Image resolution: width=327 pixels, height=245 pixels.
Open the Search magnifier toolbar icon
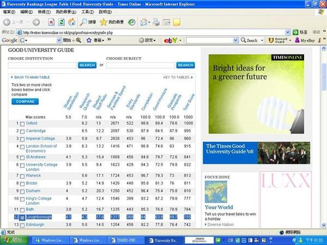(83, 22)
